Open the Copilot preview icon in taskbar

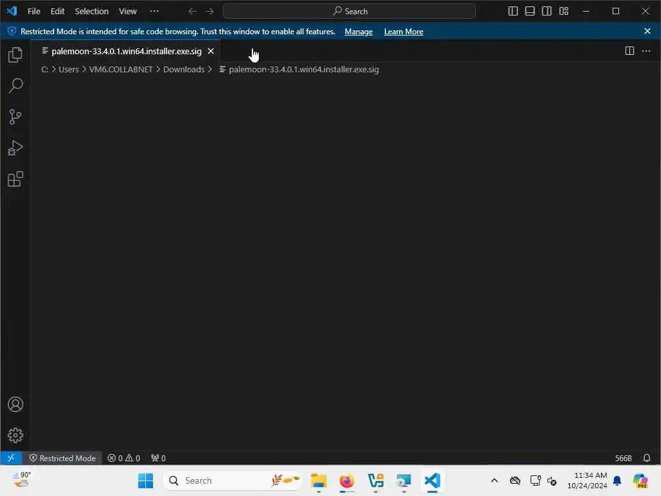pyautogui.click(x=640, y=480)
